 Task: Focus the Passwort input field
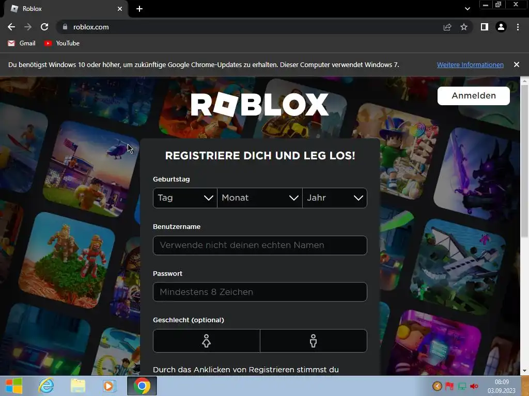[260, 292]
